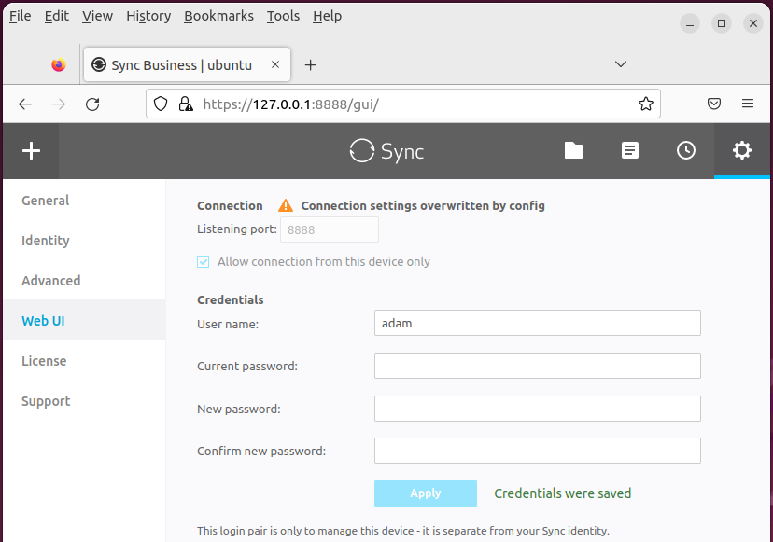Viewport: 773px width, 542px height.
Task: Click the Apply button
Action: tap(426, 493)
